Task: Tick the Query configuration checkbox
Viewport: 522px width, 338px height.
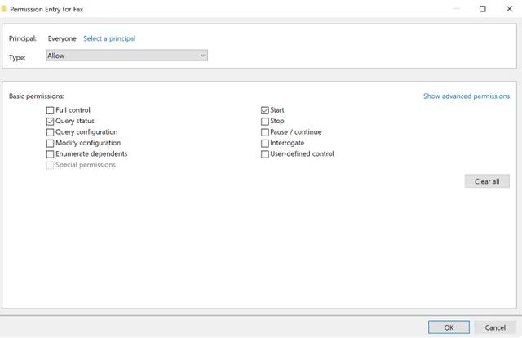Action: pos(51,132)
